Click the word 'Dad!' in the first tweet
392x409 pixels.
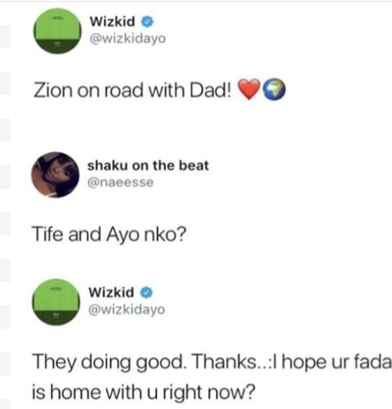point(211,91)
